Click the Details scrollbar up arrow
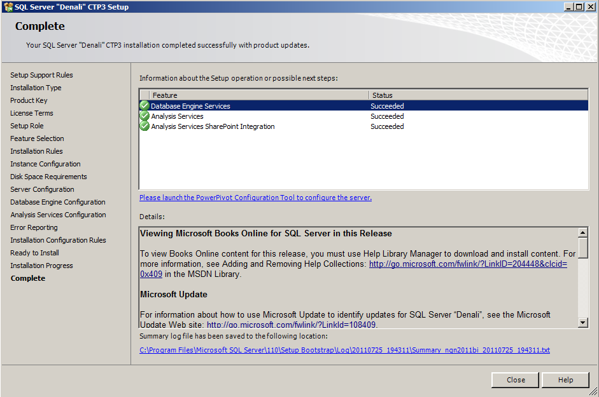 tap(582, 232)
